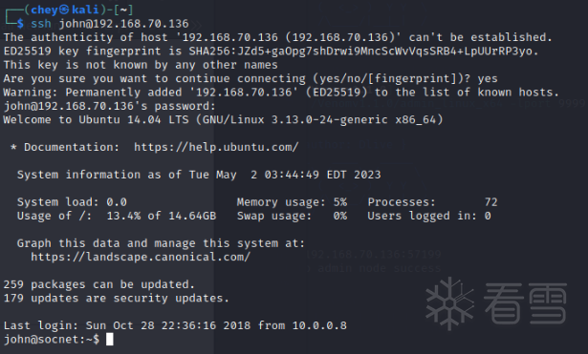Open the https://help.ubuntu.com/ documentation link
The image size is (588, 354).
[x=216, y=147]
